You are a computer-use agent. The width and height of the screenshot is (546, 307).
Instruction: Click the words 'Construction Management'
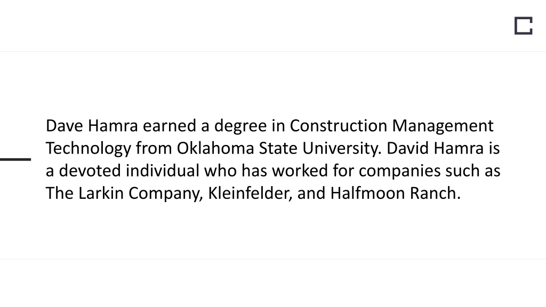tap(391, 127)
